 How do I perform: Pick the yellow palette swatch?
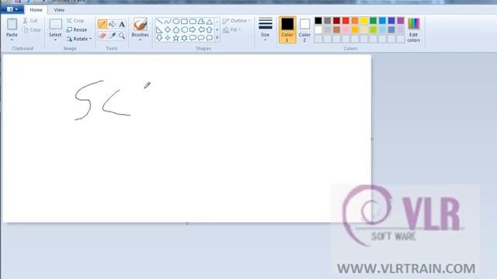coord(364,21)
